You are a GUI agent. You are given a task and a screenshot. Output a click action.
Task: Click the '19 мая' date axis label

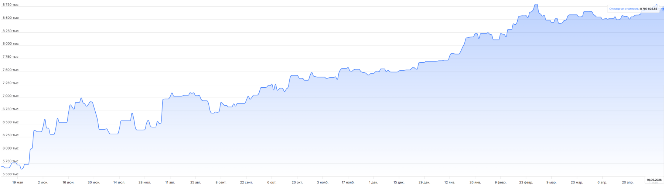point(17,182)
